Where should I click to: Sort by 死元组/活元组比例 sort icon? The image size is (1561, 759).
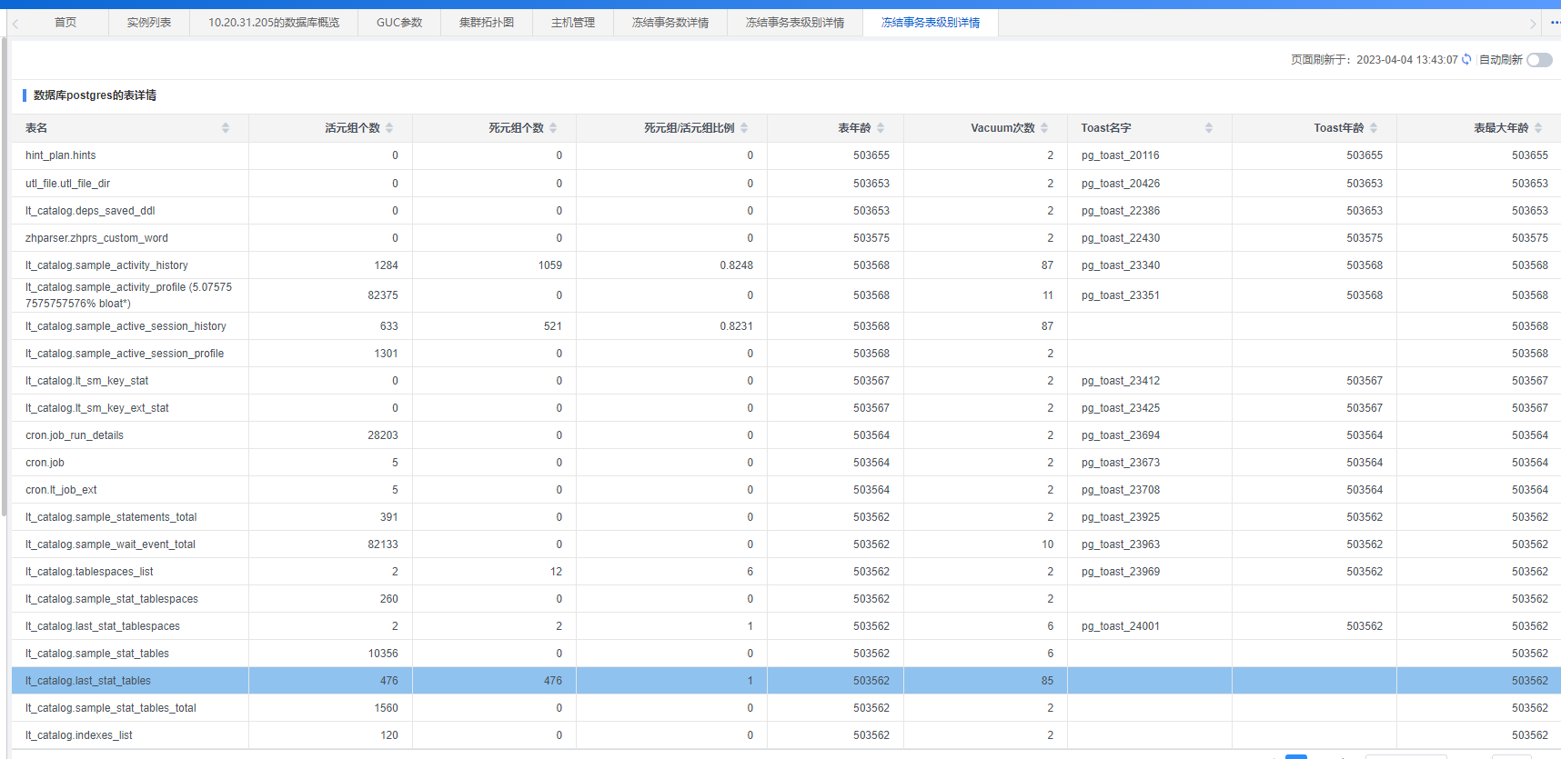[744, 128]
